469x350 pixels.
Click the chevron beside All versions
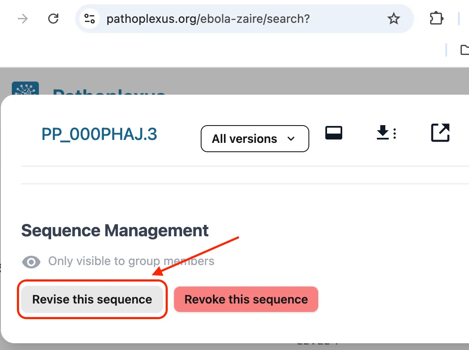click(291, 139)
